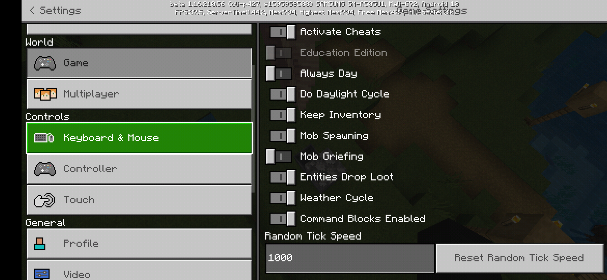Switch off Weather Cycle

282,198
